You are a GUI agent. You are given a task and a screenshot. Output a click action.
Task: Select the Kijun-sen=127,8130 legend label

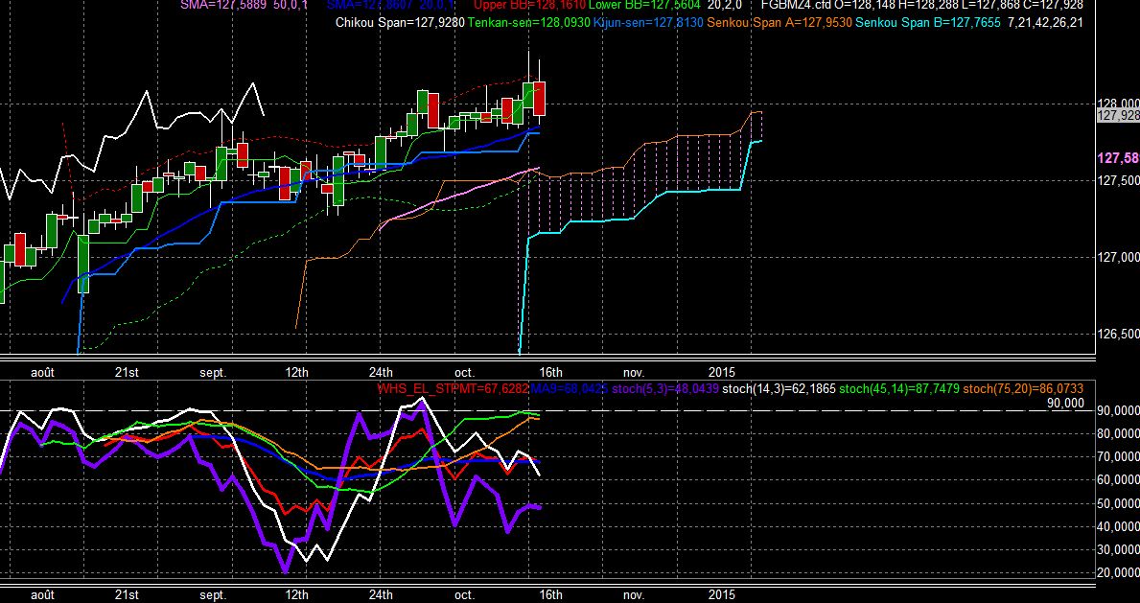pos(648,23)
